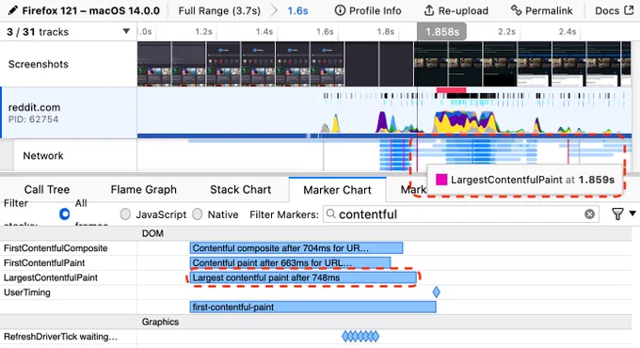The image size is (640, 348).
Task: Select the FirstContentfulComposite row label
Action: (x=56, y=248)
